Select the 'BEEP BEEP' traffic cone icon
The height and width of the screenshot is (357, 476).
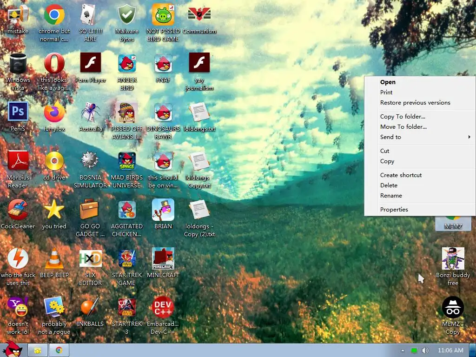click(x=54, y=264)
